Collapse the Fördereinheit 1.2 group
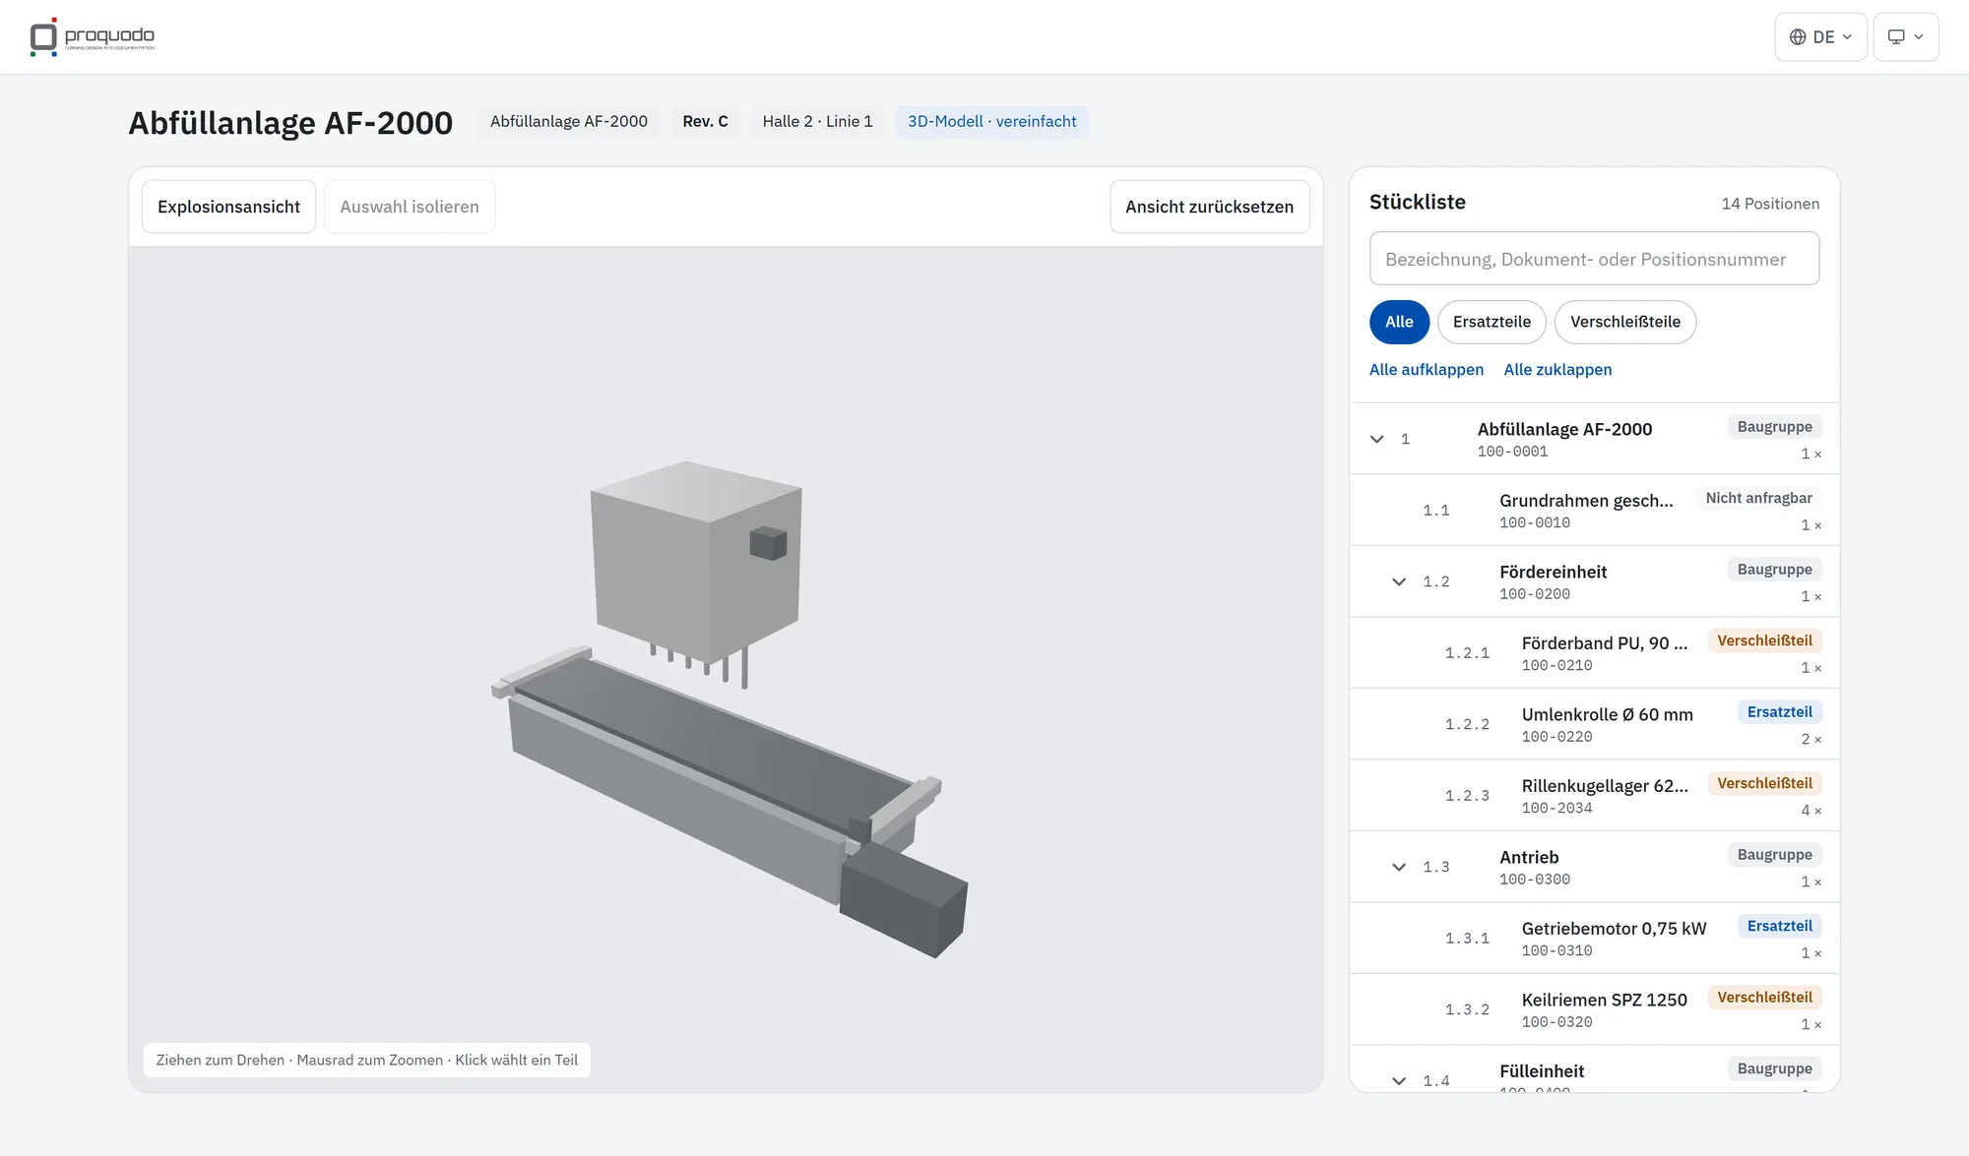The height and width of the screenshot is (1156, 1969). pyautogui.click(x=1399, y=581)
